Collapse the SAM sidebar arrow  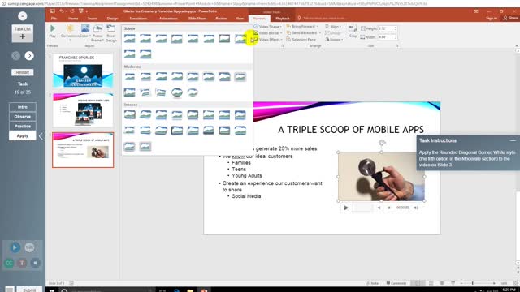coord(41,136)
